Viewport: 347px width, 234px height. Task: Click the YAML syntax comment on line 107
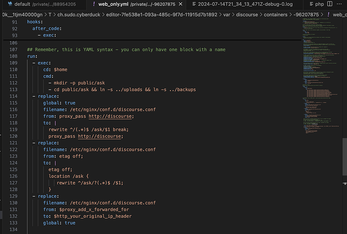click(x=126, y=50)
